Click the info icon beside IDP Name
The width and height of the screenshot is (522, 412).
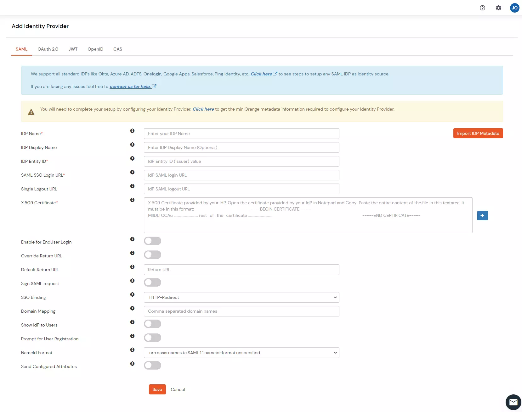132,131
